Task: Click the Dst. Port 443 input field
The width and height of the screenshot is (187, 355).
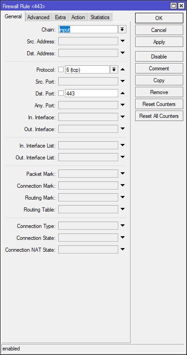Action: 91,93
